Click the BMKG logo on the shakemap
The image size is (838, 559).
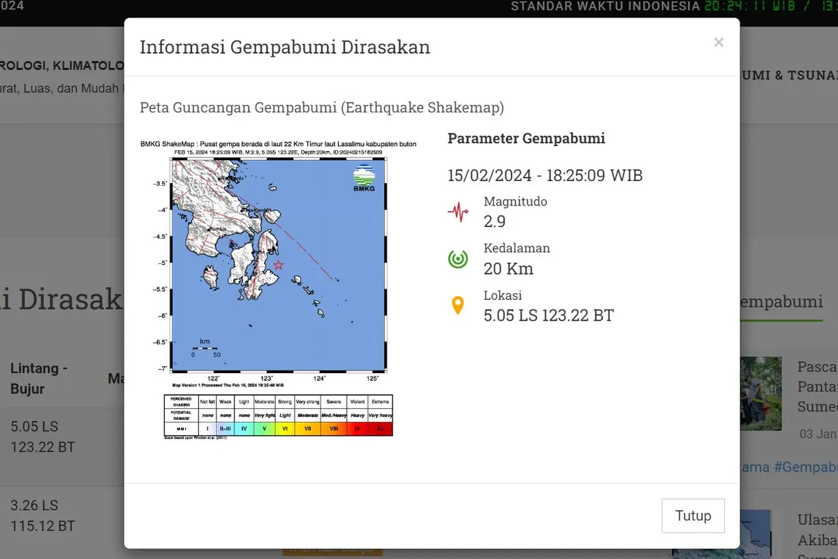(x=364, y=178)
